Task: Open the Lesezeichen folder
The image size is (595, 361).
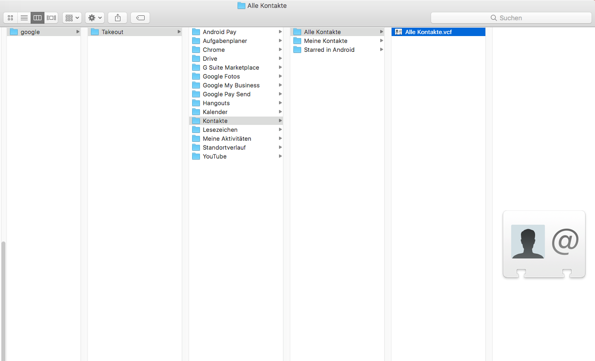Action: [236, 129]
